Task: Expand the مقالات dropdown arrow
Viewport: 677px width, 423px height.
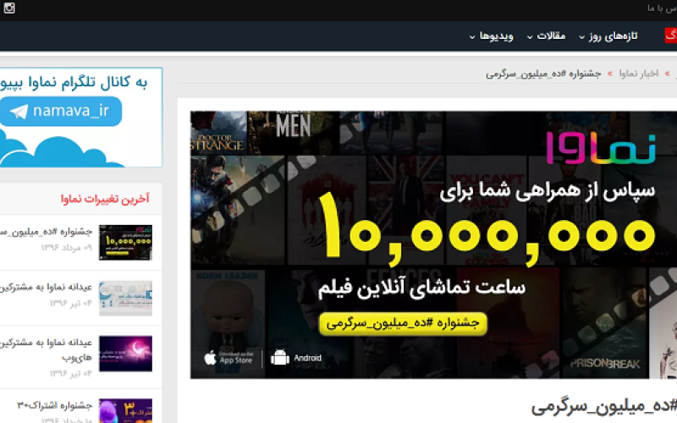Action: point(531,37)
